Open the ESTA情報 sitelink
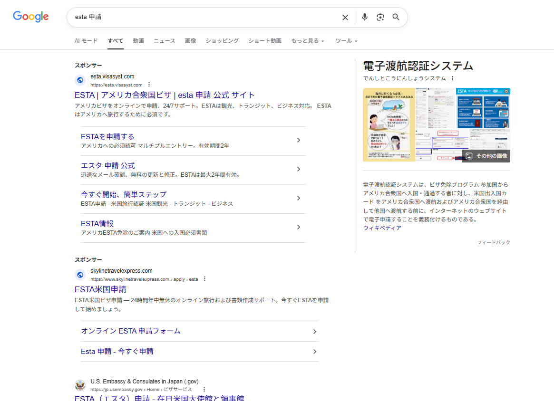Image resolution: width=554 pixels, height=401 pixels. point(97,223)
